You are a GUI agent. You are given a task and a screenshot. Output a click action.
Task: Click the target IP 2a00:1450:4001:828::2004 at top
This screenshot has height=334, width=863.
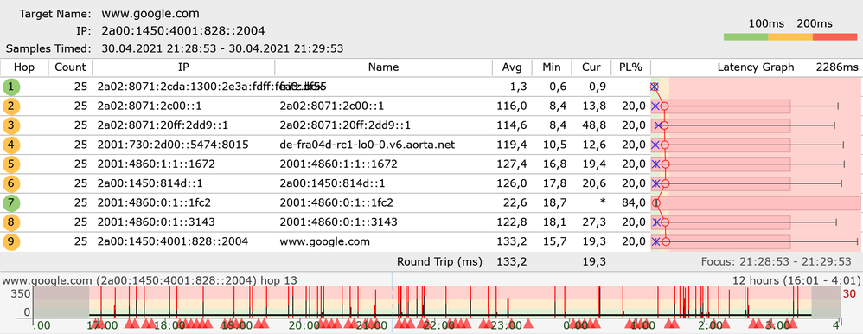[x=183, y=30]
